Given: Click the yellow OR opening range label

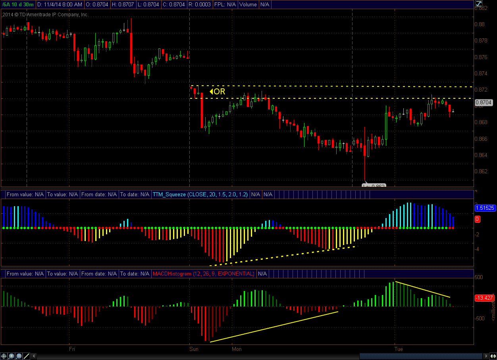Looking at the screenshot, I should [218, 92].
